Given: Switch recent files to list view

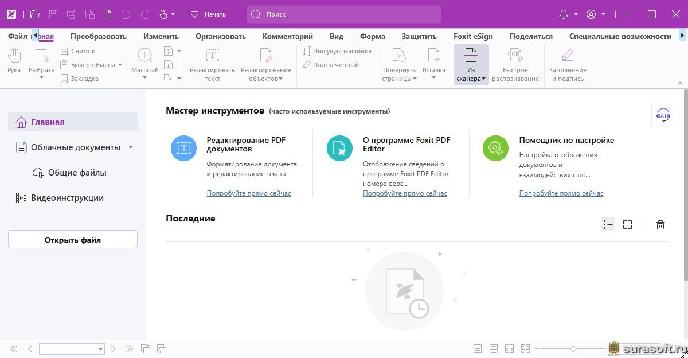Looking at the screenshot, I should click(608, 225).
